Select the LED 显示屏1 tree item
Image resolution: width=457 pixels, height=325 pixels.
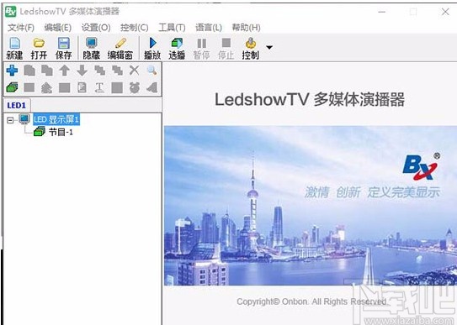click(x=56, y=119)
